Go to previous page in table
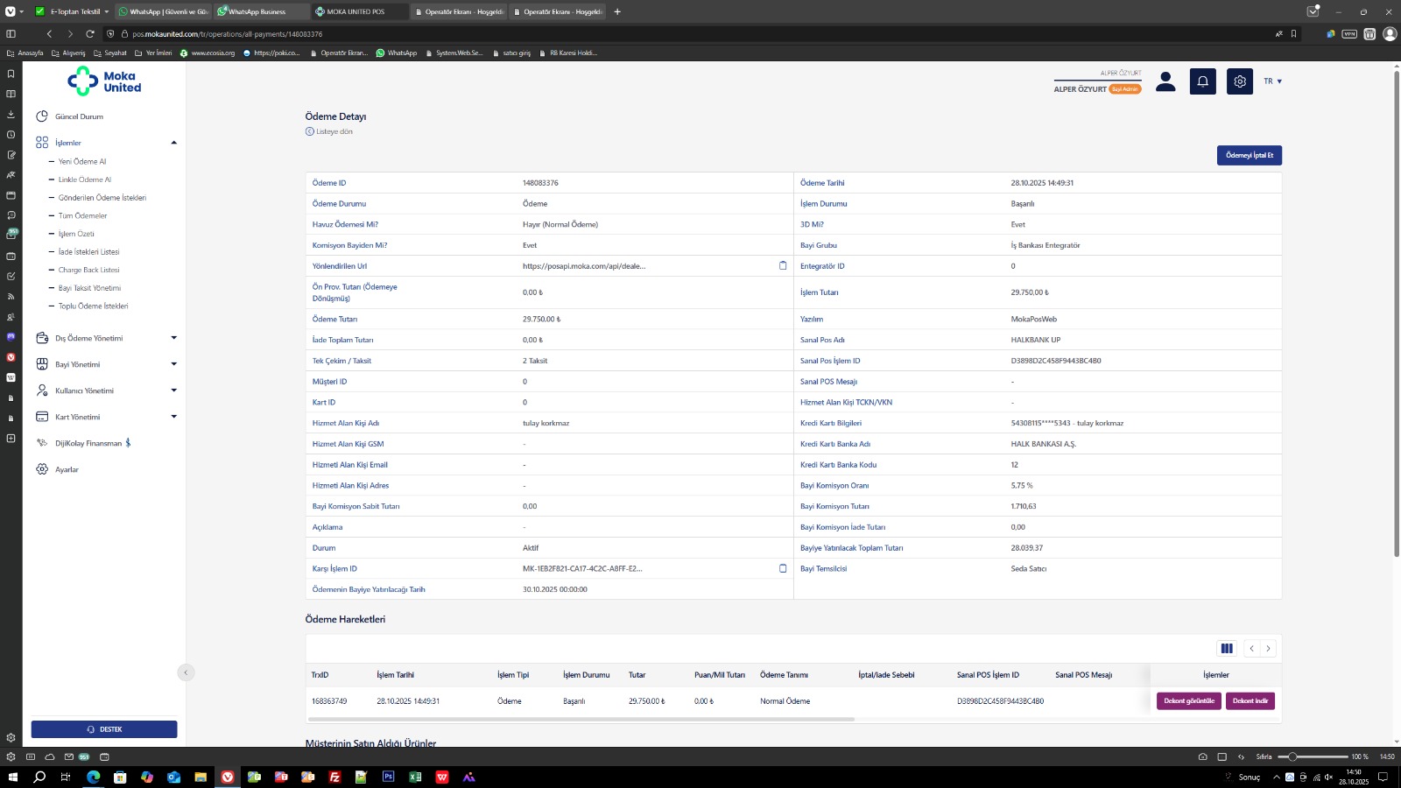The image size is (1401, 788). (1251, 649)
